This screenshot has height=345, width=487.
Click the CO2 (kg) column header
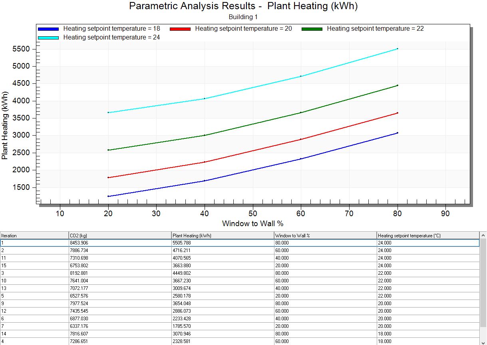coord(120,235)
